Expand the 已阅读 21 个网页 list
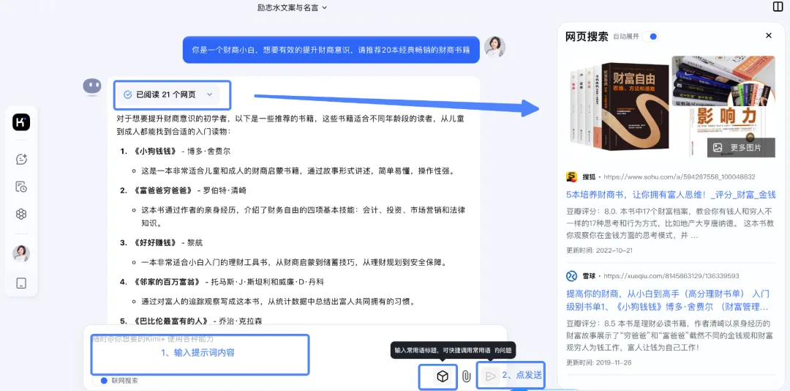The height and width of the screenshot is (391, 790). [x=168, y=94]
